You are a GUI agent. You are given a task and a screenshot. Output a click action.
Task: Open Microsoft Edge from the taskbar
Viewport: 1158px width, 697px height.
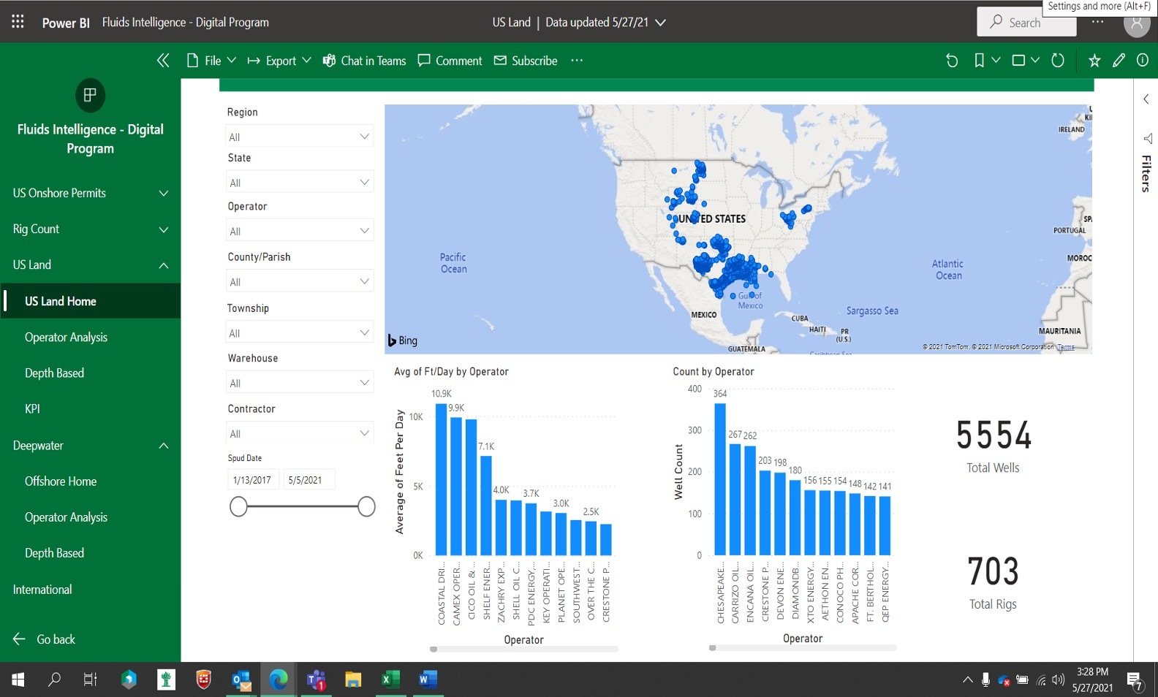(x=279, y=680)
